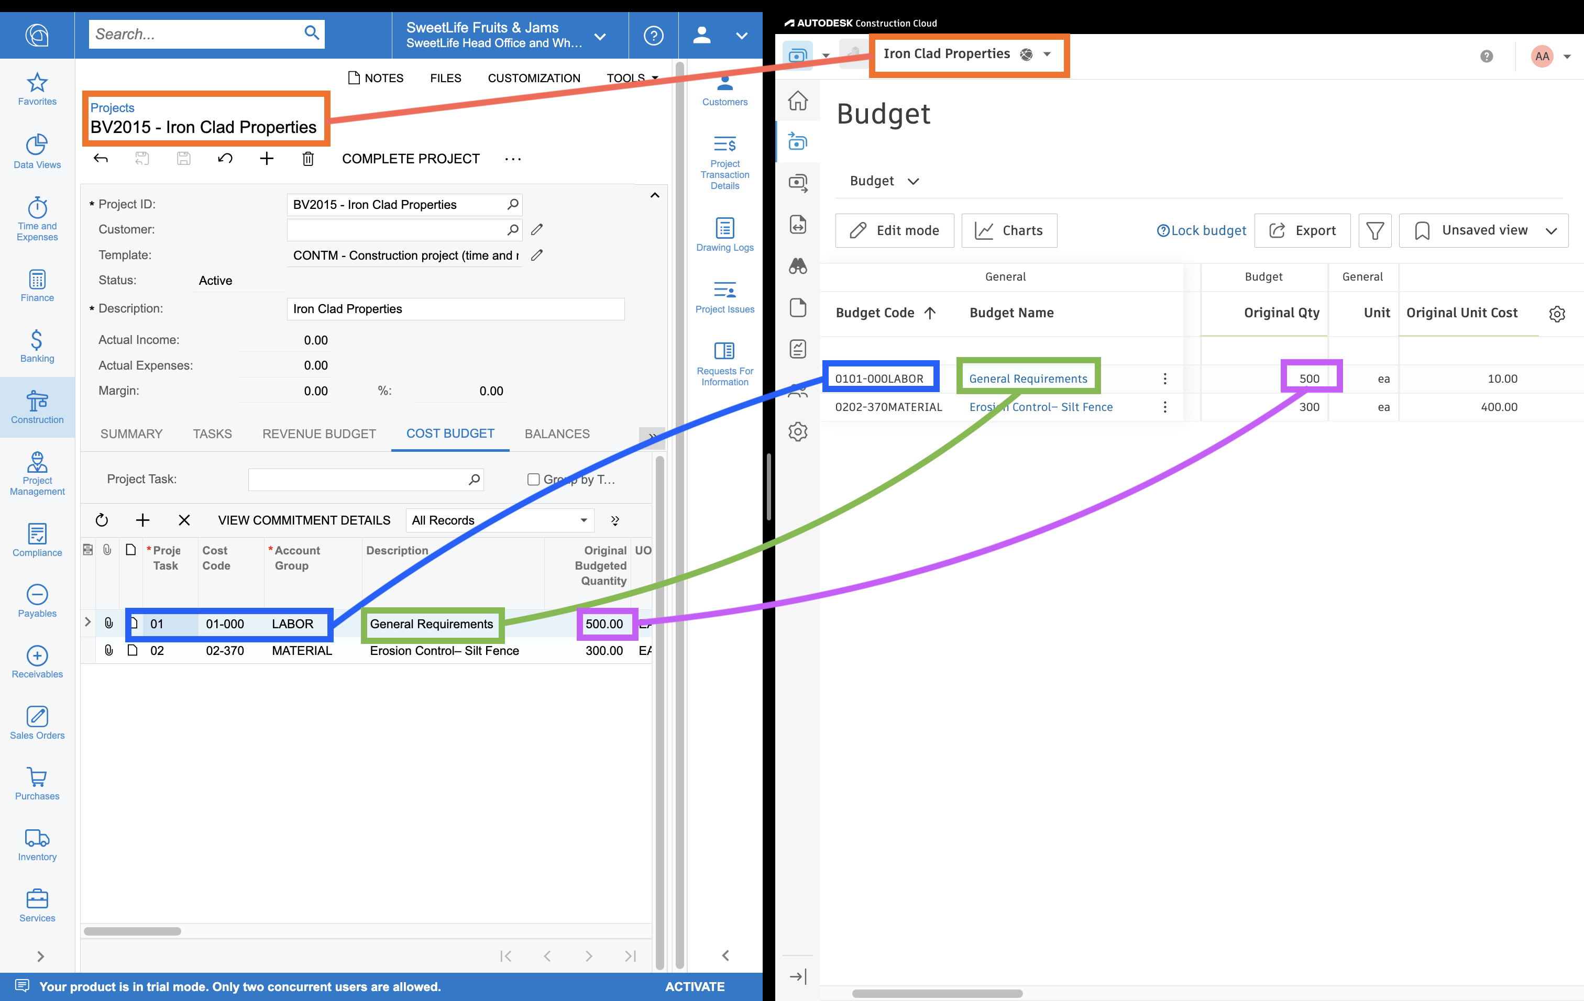
Task: Refresh the cost budget grid
Action: click(101, 520)
